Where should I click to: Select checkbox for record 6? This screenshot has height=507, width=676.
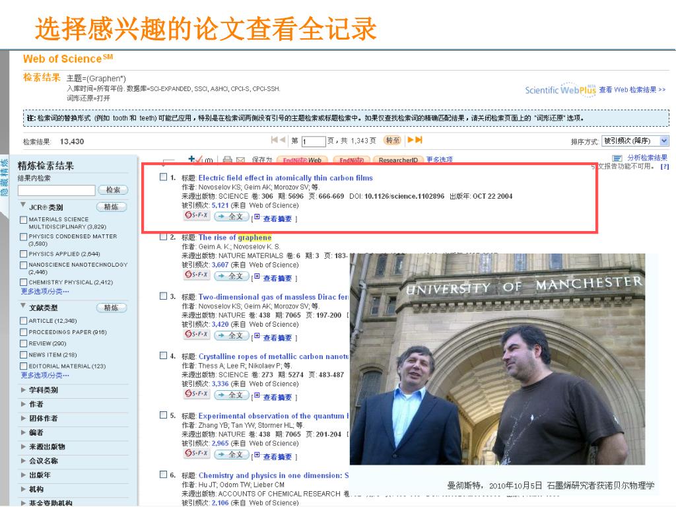[164, 474]
